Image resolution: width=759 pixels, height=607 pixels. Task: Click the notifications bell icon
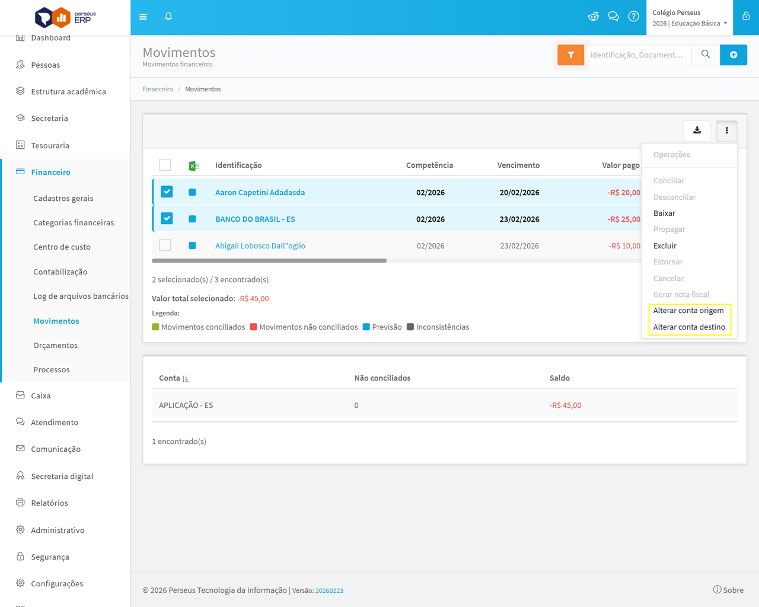[168, 17]
